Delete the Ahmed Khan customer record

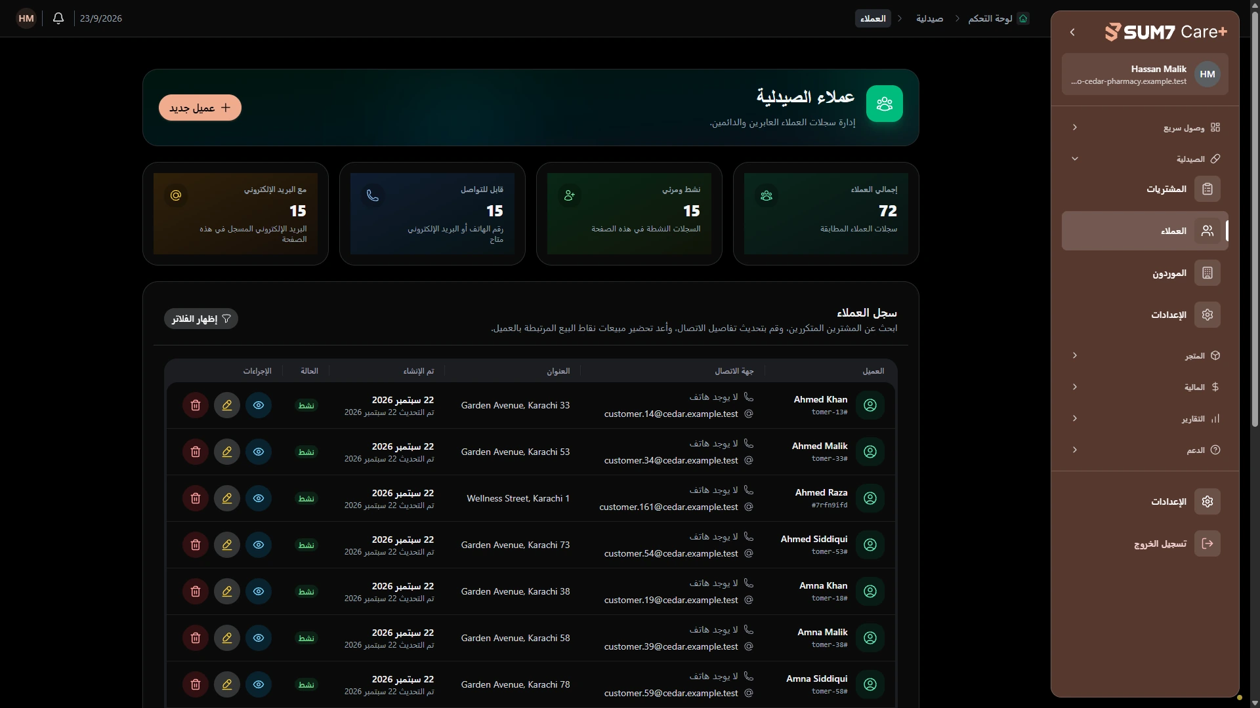(x=196, y=405)
